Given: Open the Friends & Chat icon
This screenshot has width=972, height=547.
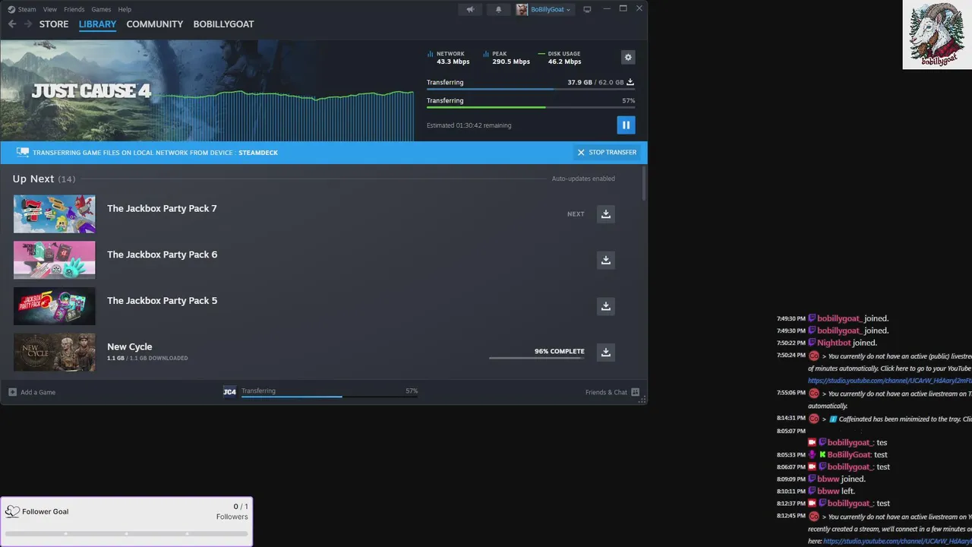Looking at the screenshot, I should point(636,392).
